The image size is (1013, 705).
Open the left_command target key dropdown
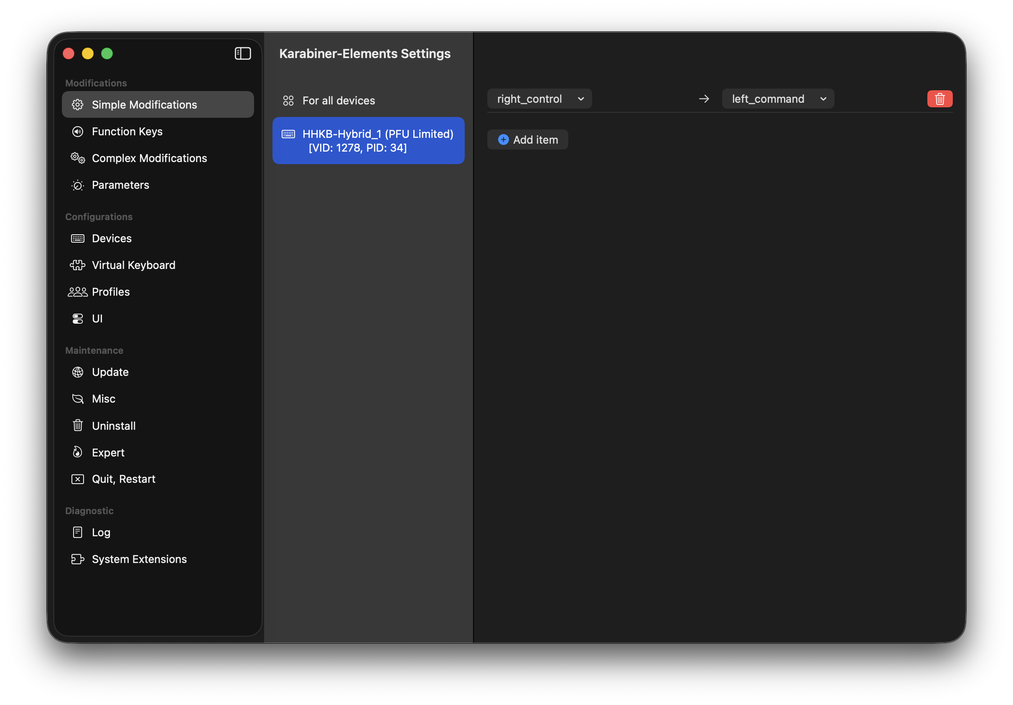coord(778,99)
